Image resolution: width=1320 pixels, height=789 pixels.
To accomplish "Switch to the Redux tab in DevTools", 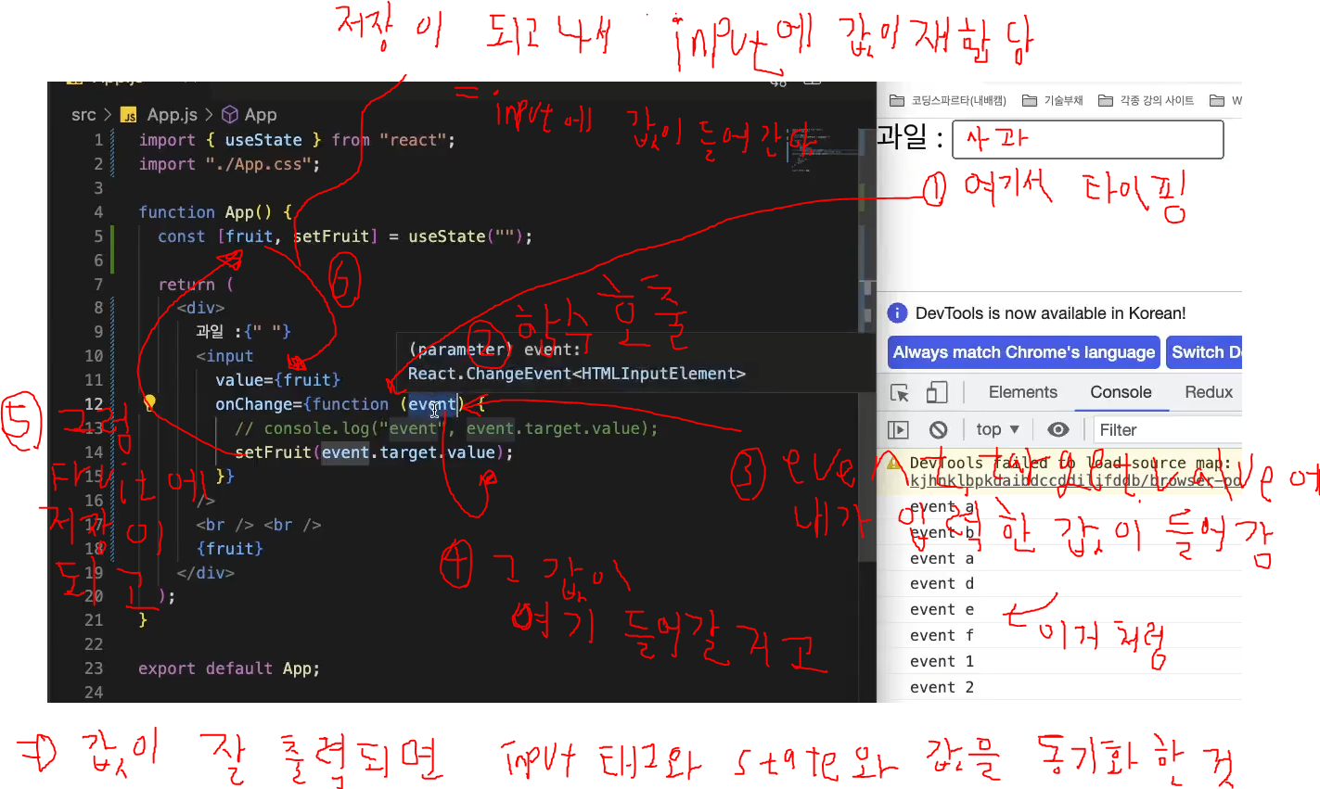I will click(1209, 392).
